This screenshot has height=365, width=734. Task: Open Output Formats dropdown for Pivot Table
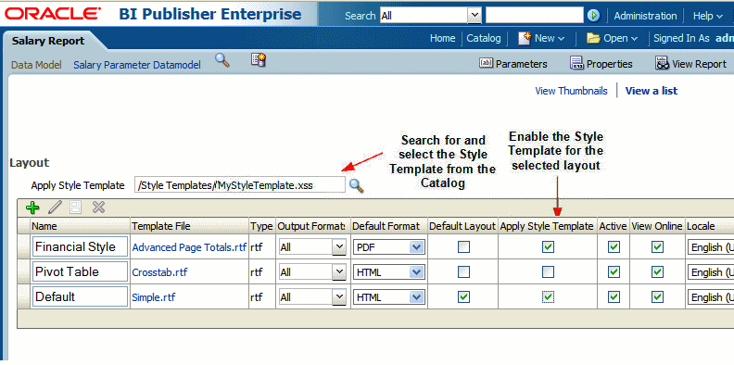click(339, 271)
